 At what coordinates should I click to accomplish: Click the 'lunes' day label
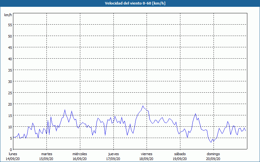tap(13, 154)
